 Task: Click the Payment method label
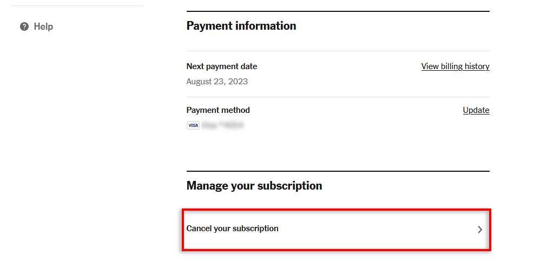(218, 110)
